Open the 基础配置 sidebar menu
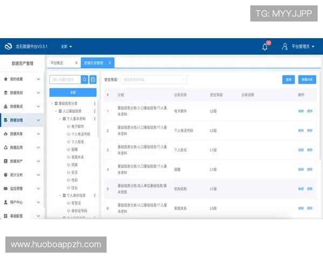 click(x=22, y=216)
